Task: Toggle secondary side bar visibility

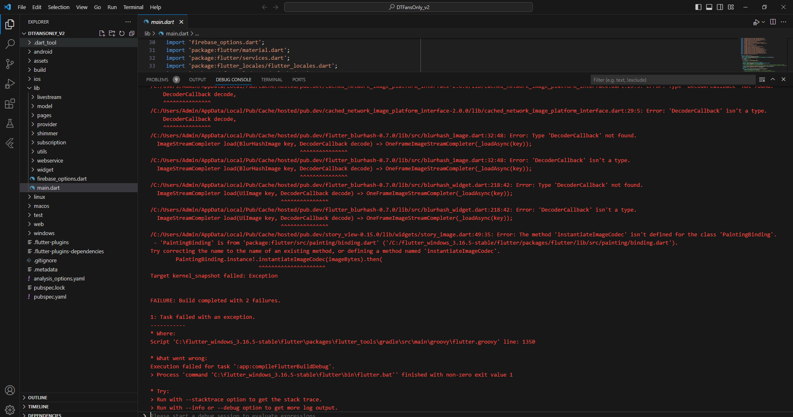Action: [x=720, y=7]
